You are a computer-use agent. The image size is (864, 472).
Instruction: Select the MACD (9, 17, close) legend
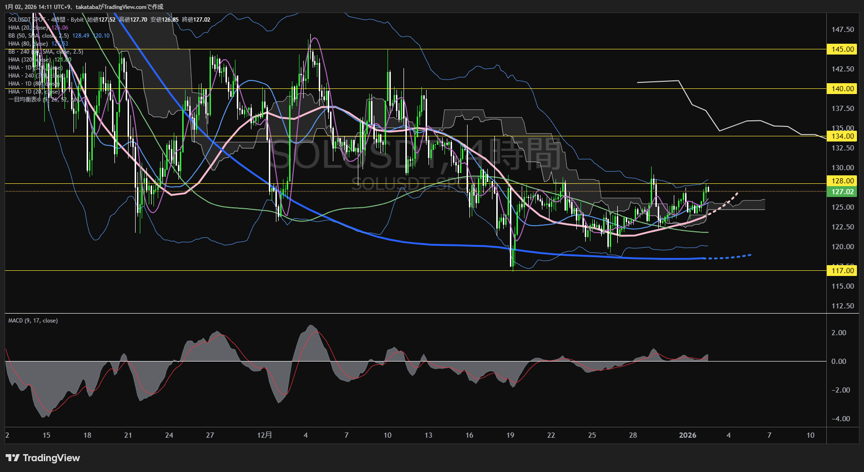[x=33, y=321]
